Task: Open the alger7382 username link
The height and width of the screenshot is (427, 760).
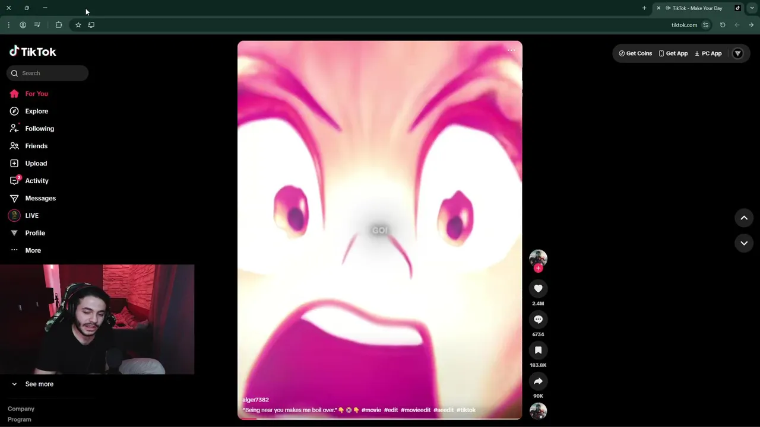Action: (x=255, y=400)
